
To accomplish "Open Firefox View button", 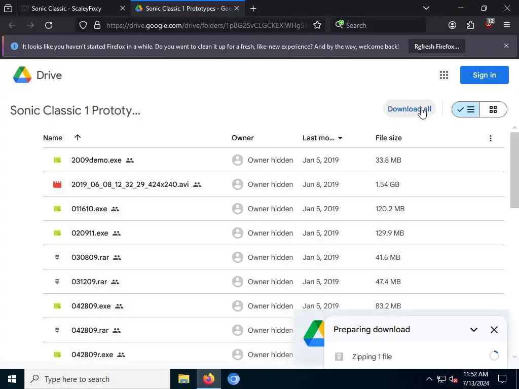I will coord(8,8).
